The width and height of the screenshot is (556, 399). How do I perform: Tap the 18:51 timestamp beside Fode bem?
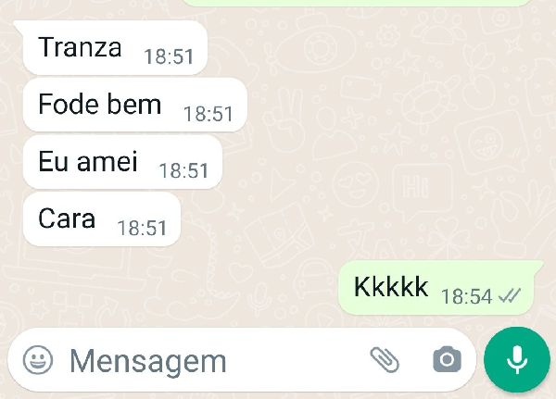pyautogui.click(x=208, y=114)
